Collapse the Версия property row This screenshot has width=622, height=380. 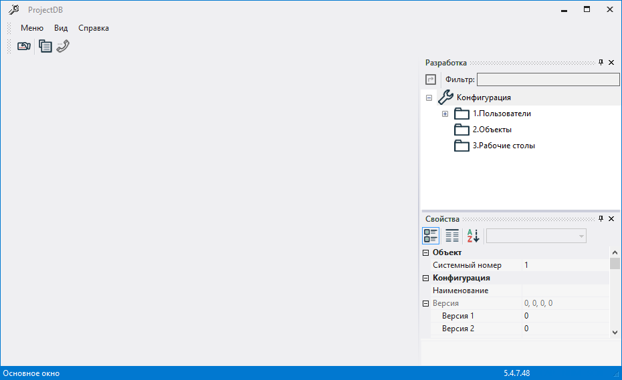(425, 303)
